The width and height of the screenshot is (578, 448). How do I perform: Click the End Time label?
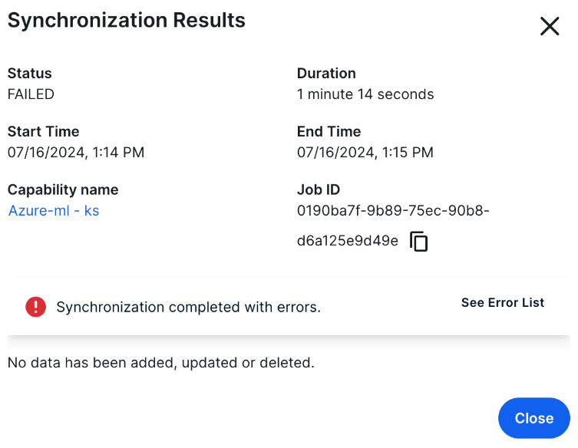[329, 131]
